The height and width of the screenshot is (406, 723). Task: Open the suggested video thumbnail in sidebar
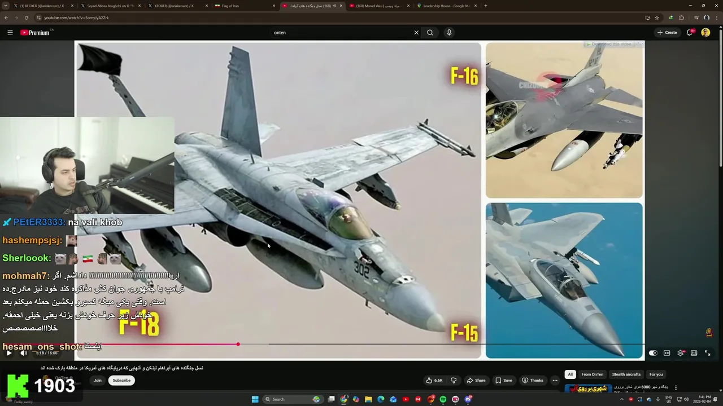tap(588, 388)
